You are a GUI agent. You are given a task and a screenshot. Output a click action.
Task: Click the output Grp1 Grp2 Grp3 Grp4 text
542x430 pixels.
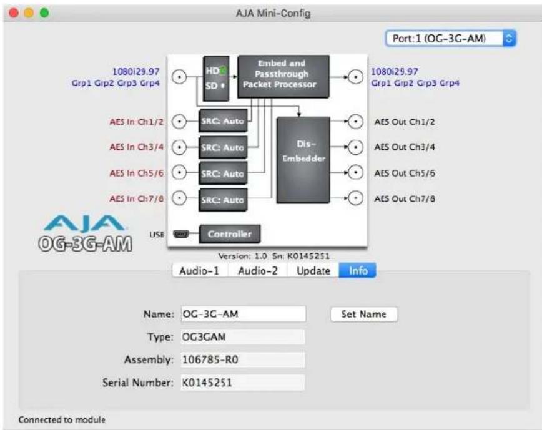[415, 83]
